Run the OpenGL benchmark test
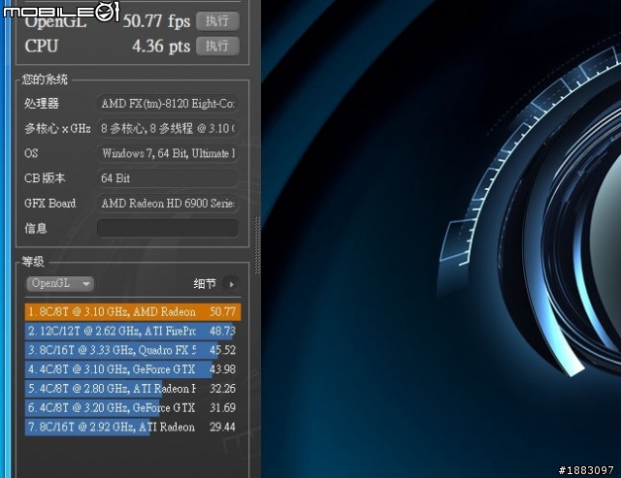The width and height of the screenshot is (621, 478). pos(217,20)
